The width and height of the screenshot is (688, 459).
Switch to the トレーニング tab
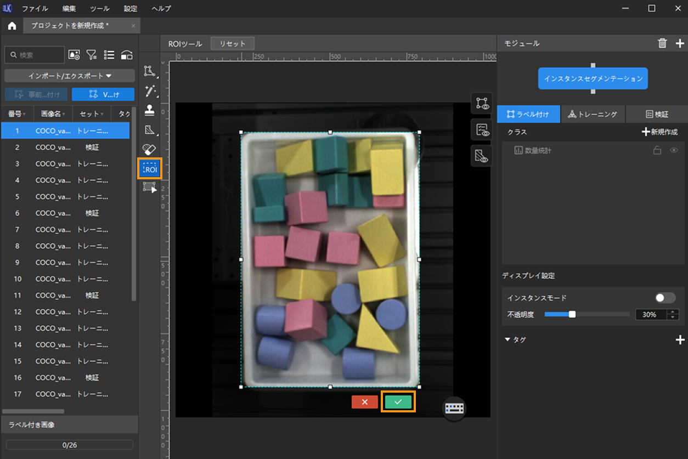pos(593,114)
